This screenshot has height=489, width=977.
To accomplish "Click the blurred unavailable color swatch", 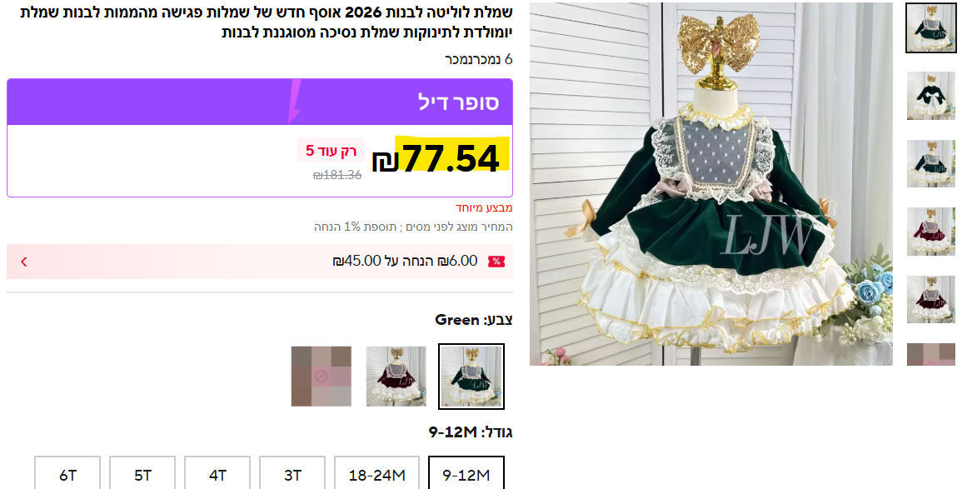I will click(322, 377).
